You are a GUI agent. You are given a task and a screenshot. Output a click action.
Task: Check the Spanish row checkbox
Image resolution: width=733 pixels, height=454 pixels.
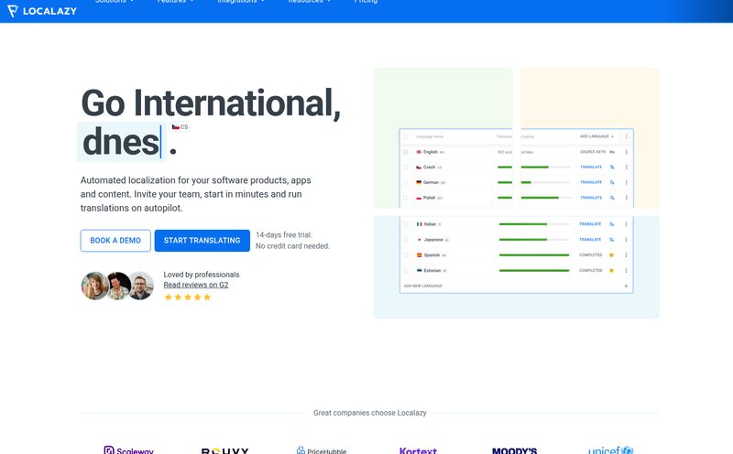point(406,255)
